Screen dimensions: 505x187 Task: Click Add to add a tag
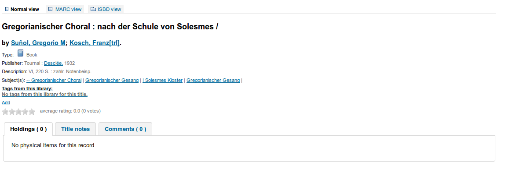[6, 102]
